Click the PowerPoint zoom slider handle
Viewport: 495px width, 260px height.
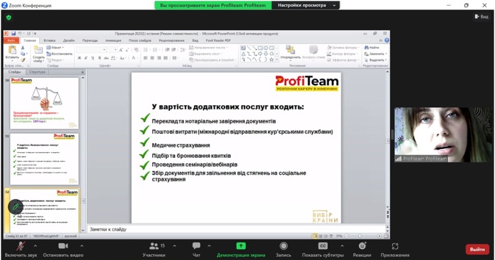pyautogui.click(x=359, y=236)
